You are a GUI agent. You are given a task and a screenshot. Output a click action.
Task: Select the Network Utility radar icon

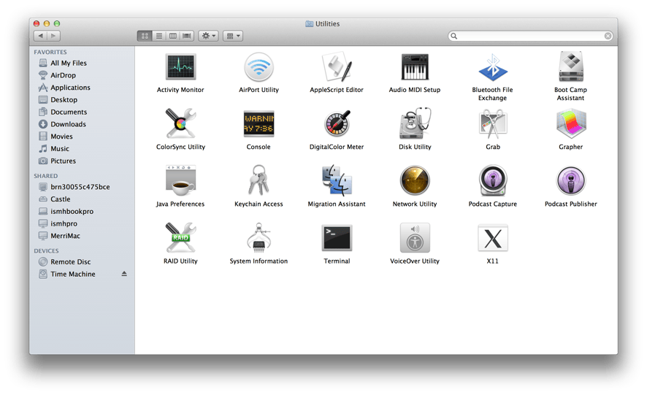pyautogui.click(x=415, y=180)
